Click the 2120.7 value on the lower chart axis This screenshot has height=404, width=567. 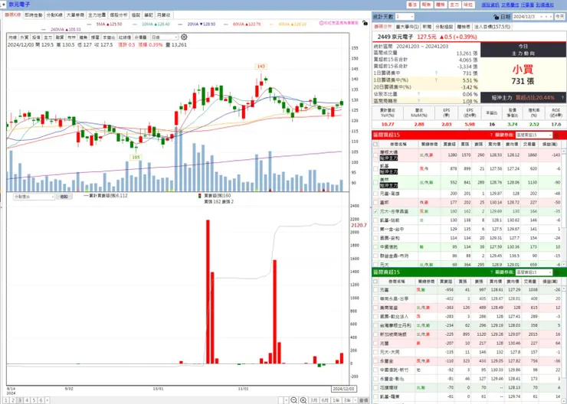click(359, 225)
